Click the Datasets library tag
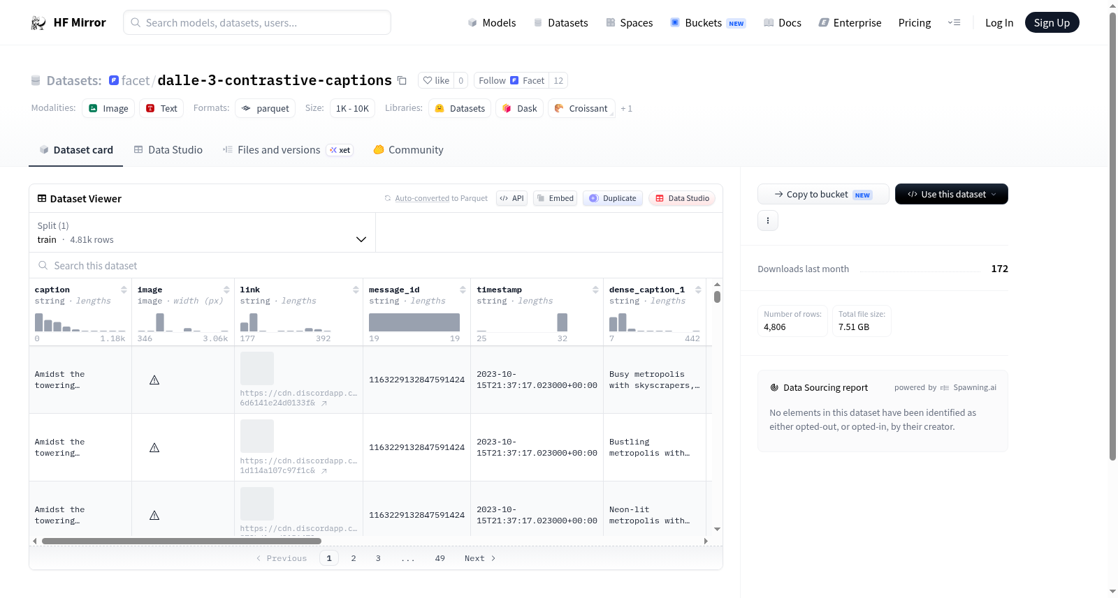Viewport: 1118px width, 598px height. [460, 108]
